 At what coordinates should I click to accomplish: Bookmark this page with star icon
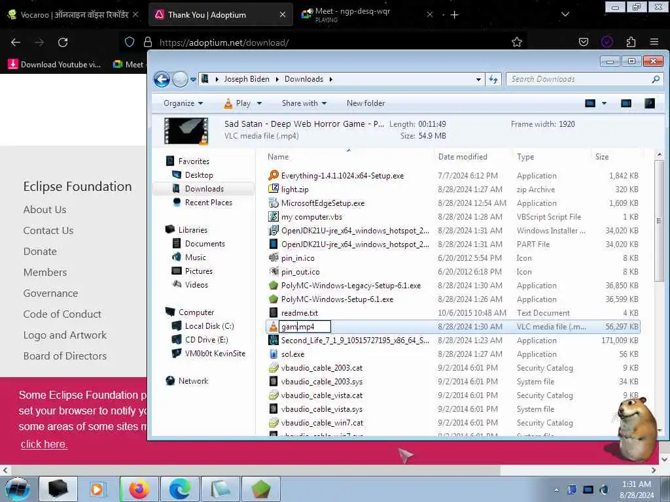[517, 42]
